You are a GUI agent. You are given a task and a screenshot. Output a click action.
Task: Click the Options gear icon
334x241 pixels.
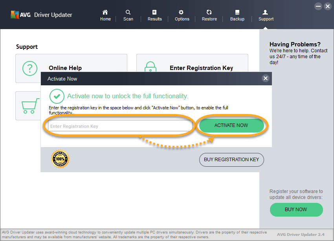click(181, 12)
